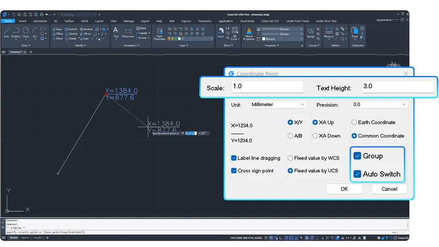This screenshot has height=247, width=439.
Task: Choose Earth Coordinate option
Action: 354,122
